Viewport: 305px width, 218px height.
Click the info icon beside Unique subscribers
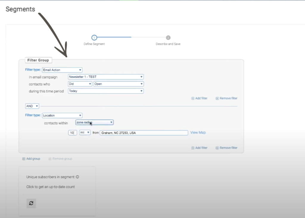[x=77, y=177]
